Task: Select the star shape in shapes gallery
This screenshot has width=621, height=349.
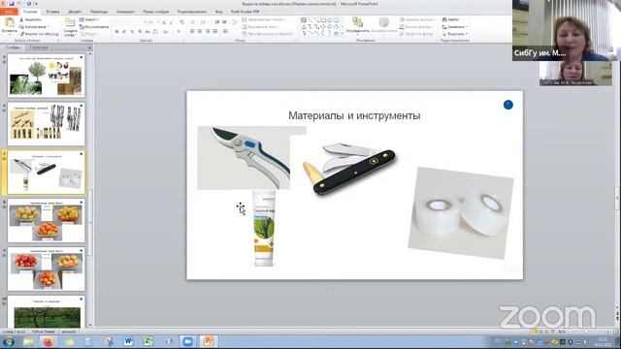Action: [337, 34]
